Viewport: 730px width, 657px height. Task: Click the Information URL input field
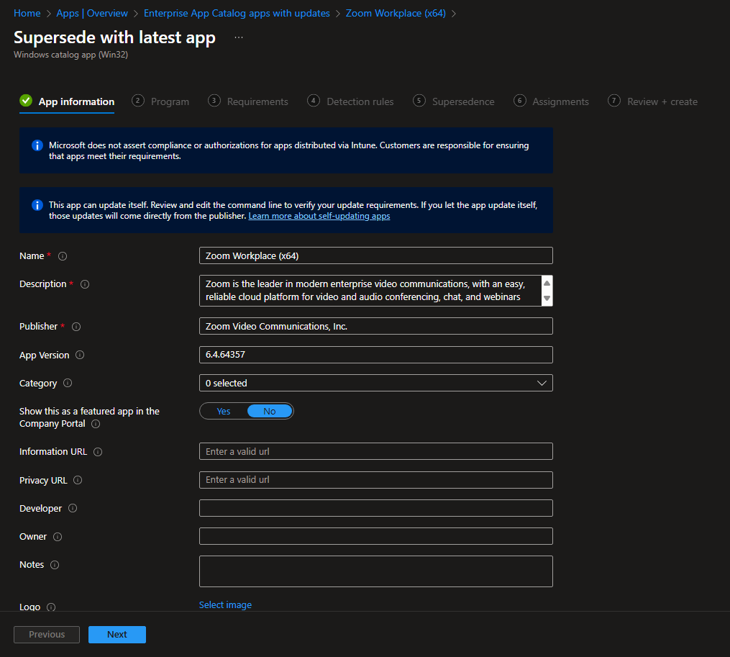click(375, 451)
